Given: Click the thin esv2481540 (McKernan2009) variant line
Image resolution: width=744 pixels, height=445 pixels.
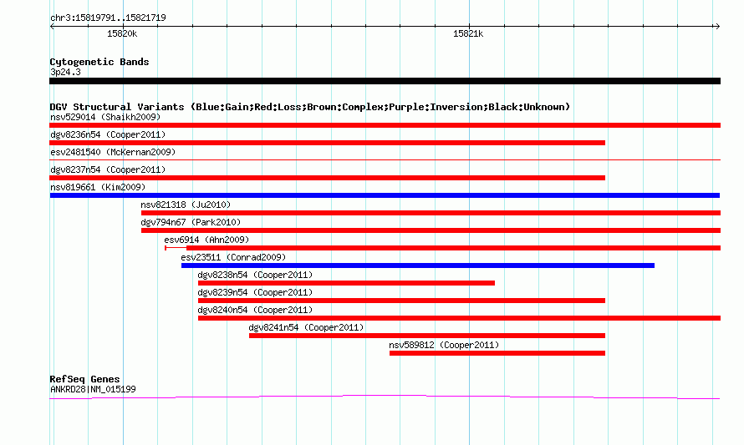Looking at the screenshot, I should pos(385,160).
